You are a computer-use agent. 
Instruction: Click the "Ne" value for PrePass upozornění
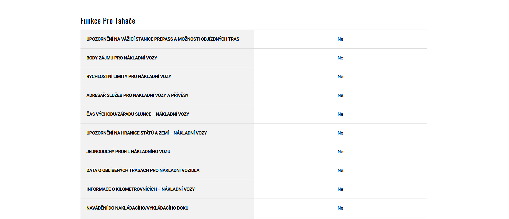click(340, 39)
